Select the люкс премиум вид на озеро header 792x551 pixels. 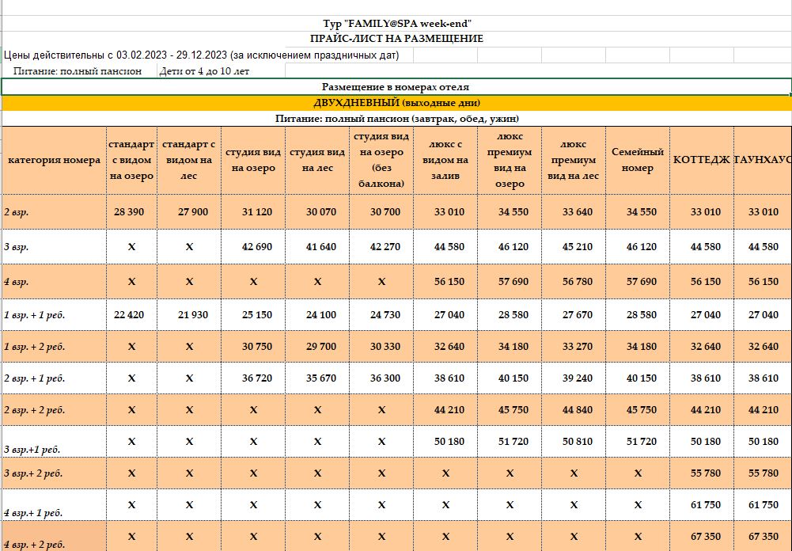510,160
